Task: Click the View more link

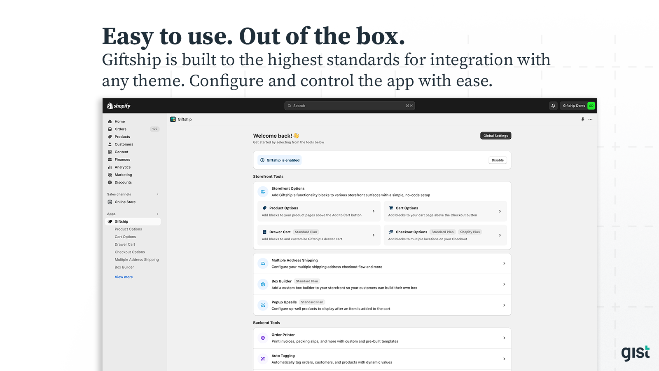Action: click(x=124, y=277)
